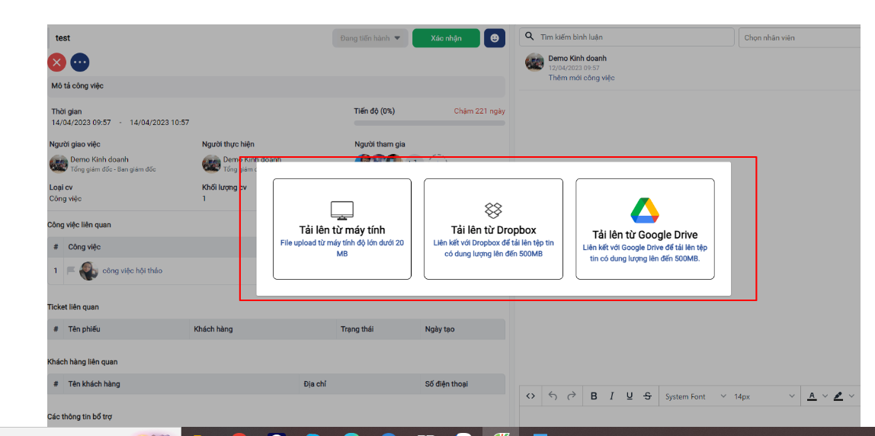Toggle strikethrough formatting

point(647,396)
